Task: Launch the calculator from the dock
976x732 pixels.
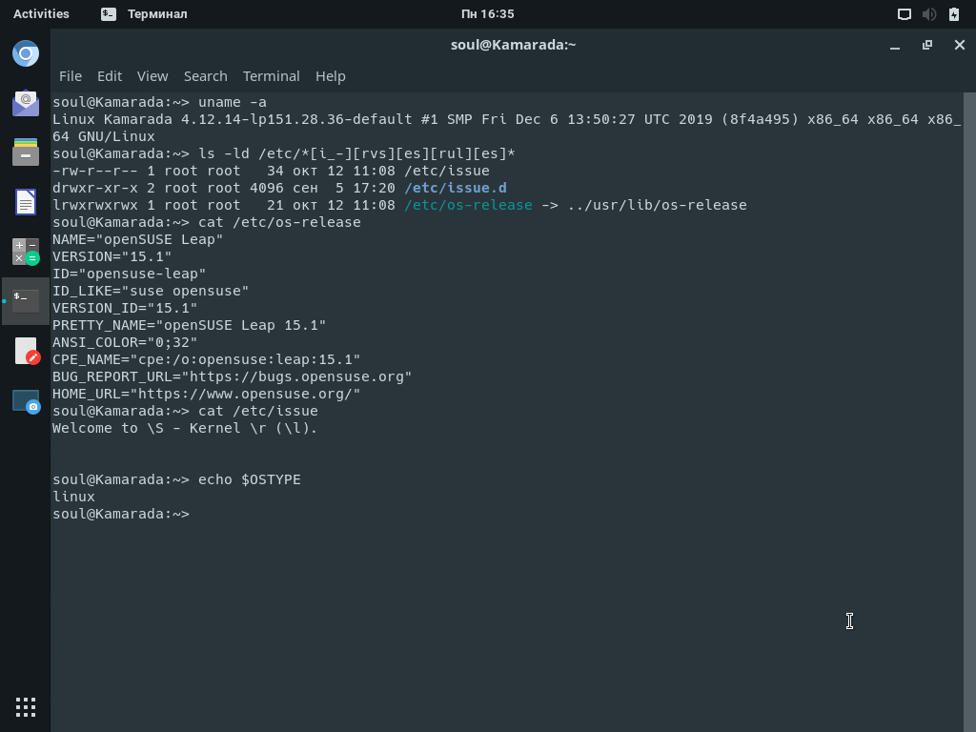Action: (x=26, y=252)
